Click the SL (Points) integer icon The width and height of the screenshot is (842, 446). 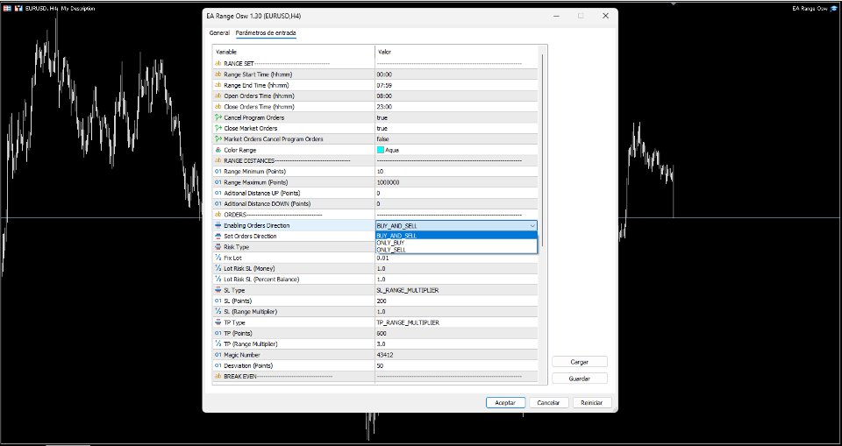click(218, 301)
